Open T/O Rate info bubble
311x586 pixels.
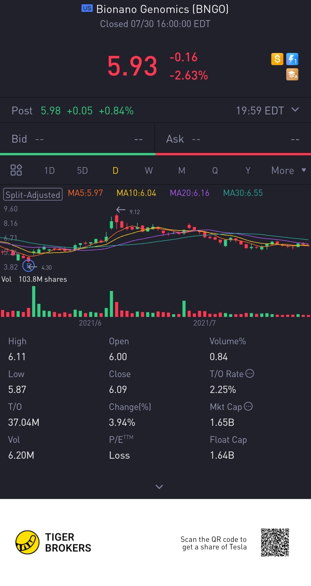249,373
